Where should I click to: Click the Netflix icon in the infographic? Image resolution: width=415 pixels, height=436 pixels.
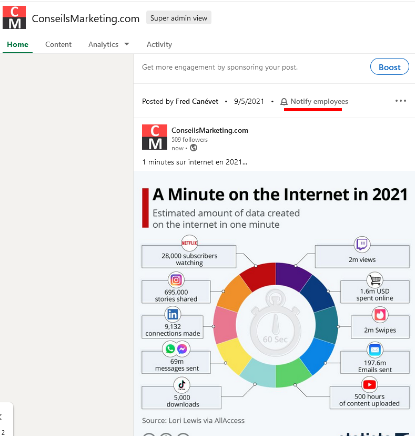[x=189, y=243]
